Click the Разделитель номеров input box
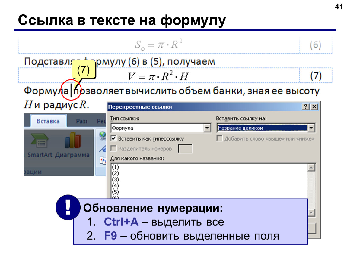This screenshot has width=347, height=260. (185, 149)
